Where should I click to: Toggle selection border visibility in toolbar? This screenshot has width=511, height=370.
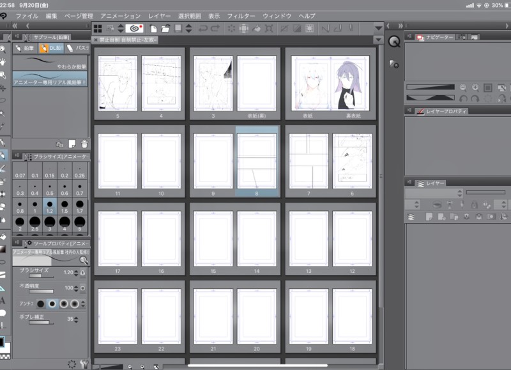(x=309, y=29)
